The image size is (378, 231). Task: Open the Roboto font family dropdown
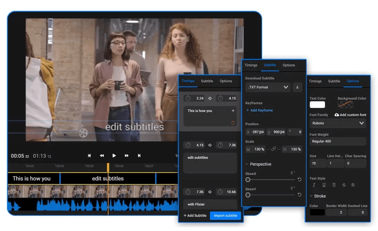(x=338, y=123)
